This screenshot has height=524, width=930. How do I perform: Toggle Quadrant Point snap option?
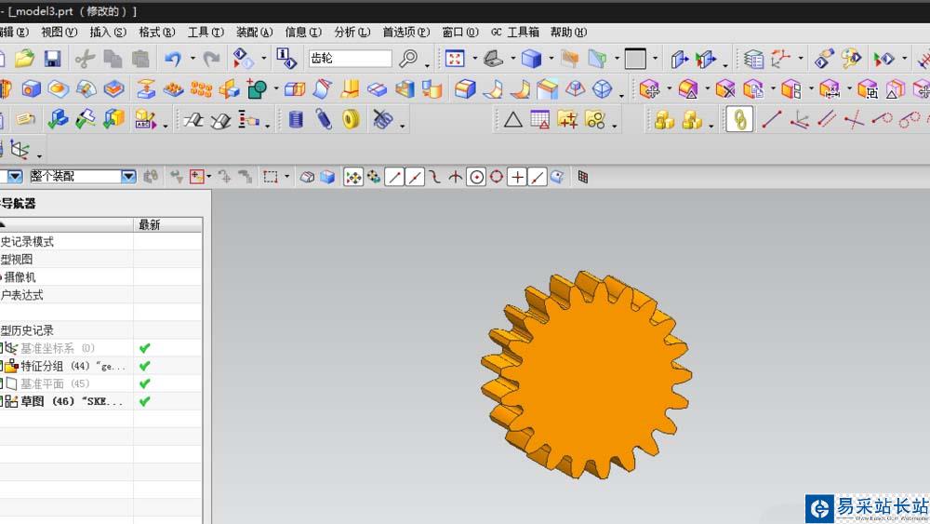(x=497, y=177)
